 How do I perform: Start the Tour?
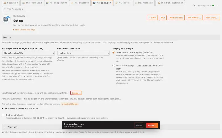click(x=163, y=18)
